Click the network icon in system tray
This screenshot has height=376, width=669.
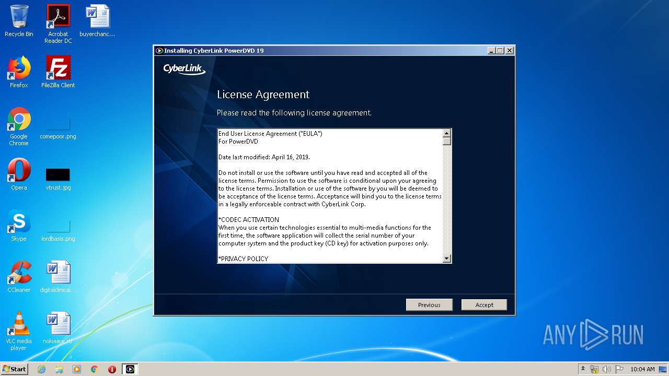594,369
